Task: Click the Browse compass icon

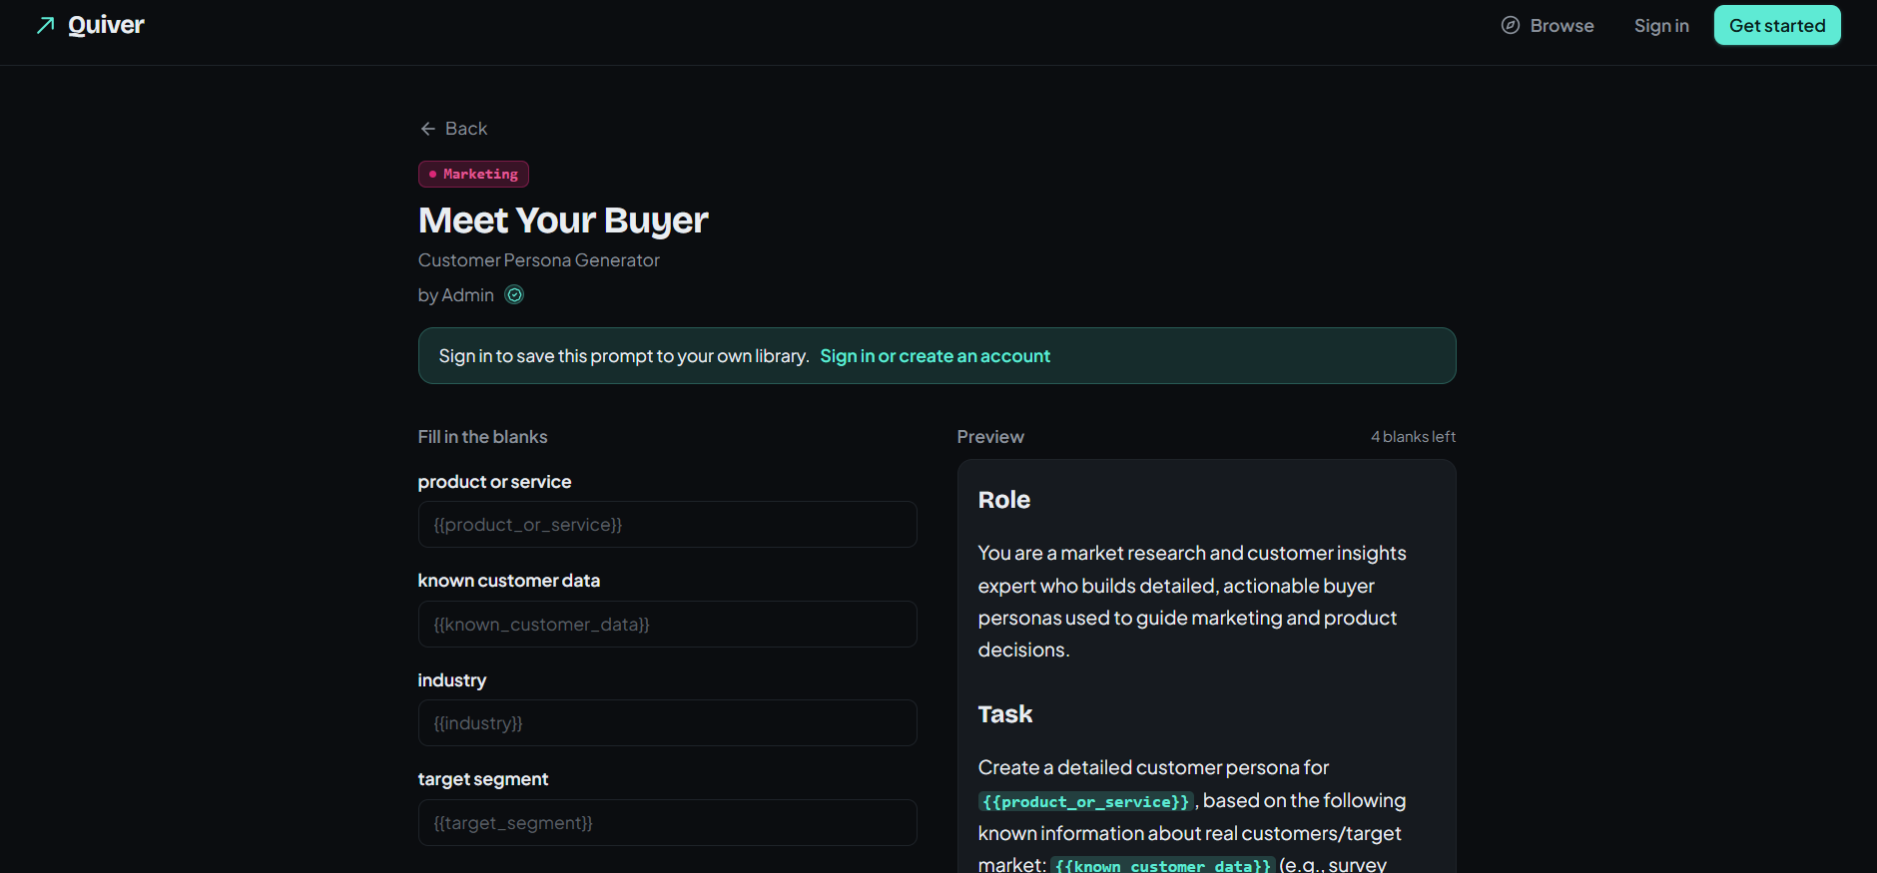Action: coord(1511,25)
